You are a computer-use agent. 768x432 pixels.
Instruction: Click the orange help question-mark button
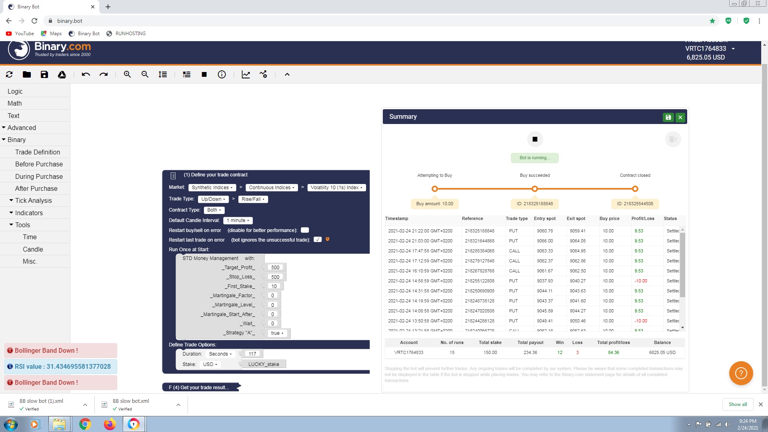[741, 373]
